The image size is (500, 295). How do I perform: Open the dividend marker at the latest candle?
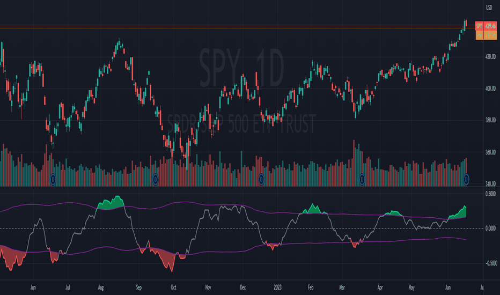point(466,179)
